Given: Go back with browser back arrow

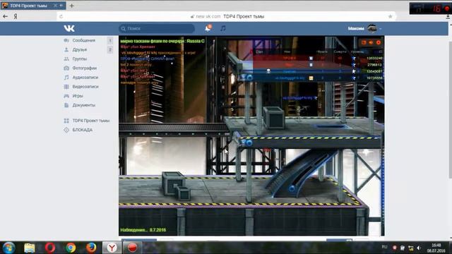Looking at the screenshot, I should point(5,16).
